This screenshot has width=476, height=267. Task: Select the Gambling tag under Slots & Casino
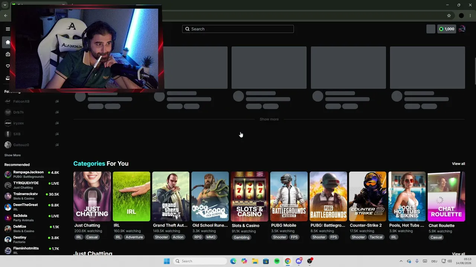[x=241, y=237]
